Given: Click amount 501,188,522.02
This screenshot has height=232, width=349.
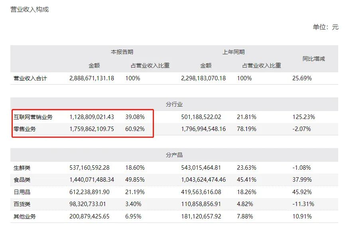Looking at the screenshot, I should pos(201,117).
